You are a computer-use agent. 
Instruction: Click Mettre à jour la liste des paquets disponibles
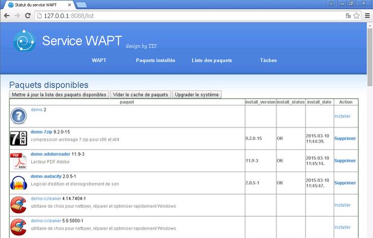pyautogui.click(x=59, y=94)
